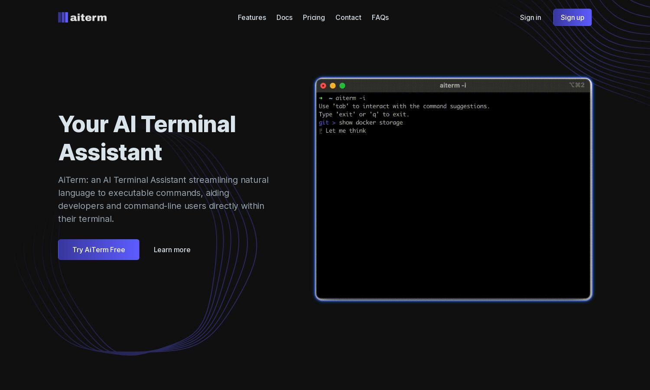Click the '~ aiterm -i' first terminal line
This screenshot has width=650, height=390.
click(342, 98)
